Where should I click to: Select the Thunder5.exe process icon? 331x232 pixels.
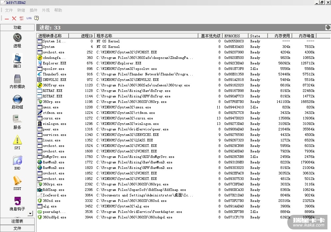click(x=39, y=74)
